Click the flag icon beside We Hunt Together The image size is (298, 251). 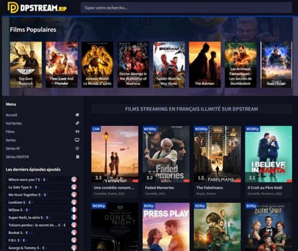pyautogui.click(x=74, y=195)
